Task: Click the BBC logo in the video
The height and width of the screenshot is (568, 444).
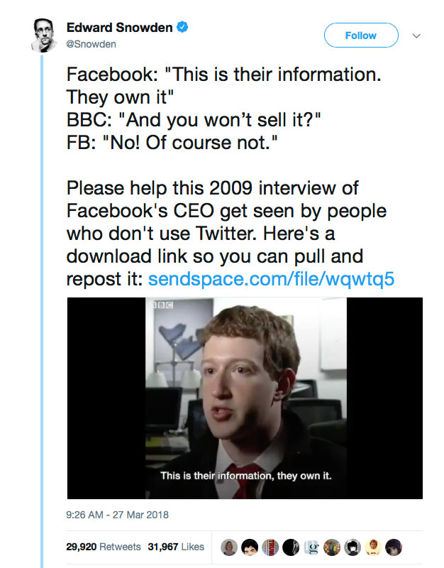Action: point(162,305)
